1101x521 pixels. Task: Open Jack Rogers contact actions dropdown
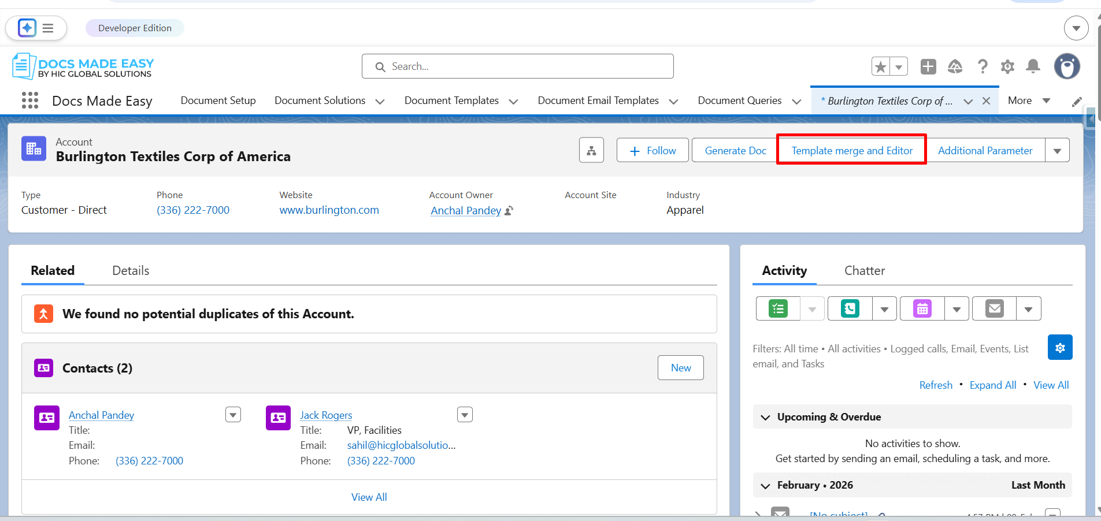pyautogui.click(x=465, y=415)
